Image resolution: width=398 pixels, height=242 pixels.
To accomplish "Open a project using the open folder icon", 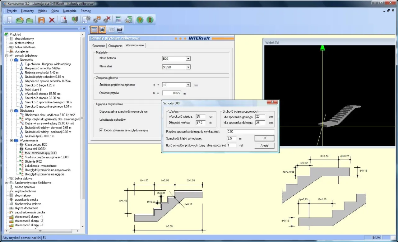I will tap(20, 20).
